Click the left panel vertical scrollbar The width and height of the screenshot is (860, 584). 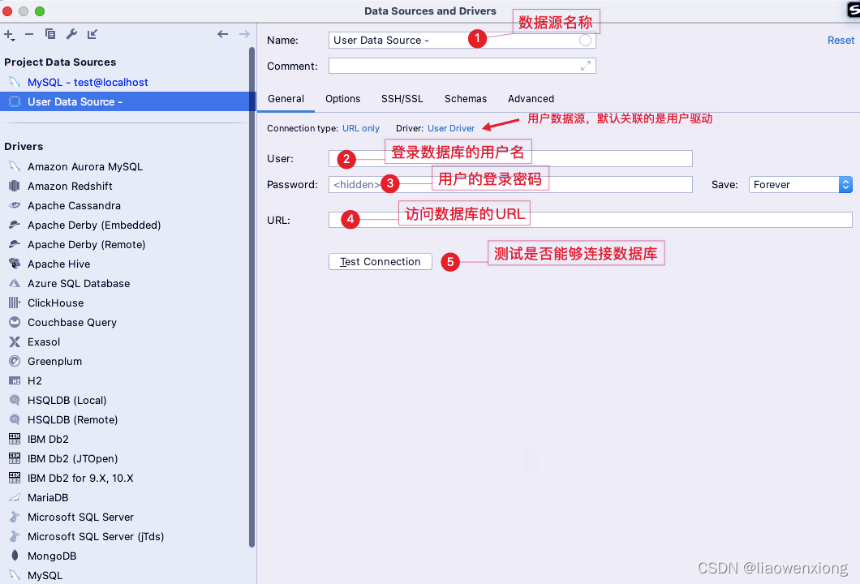tap(252, 296)
